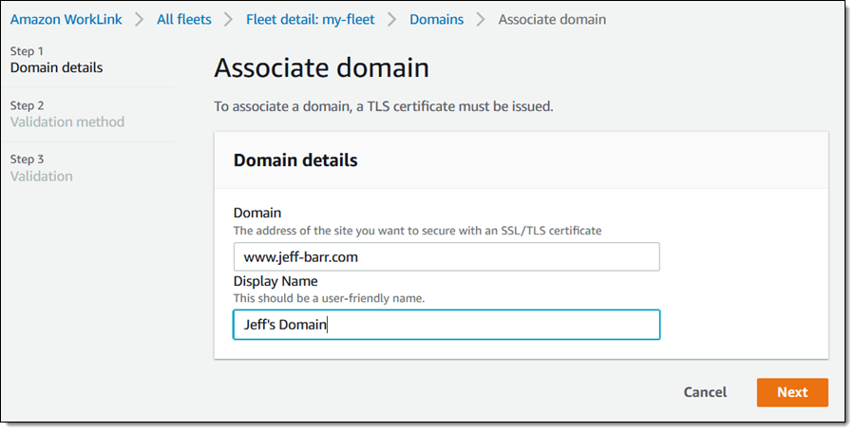Click chevron after All fleets breadcrumb
Screen dimensions: 855x432
[x=228, y=19]
